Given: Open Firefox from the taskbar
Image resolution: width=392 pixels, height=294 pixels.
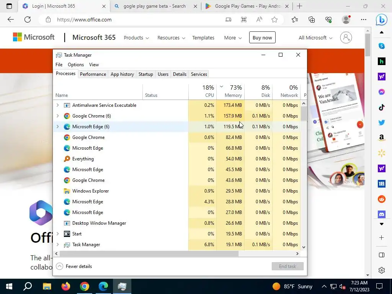Looking at the screenshot, I should point(66,286).
